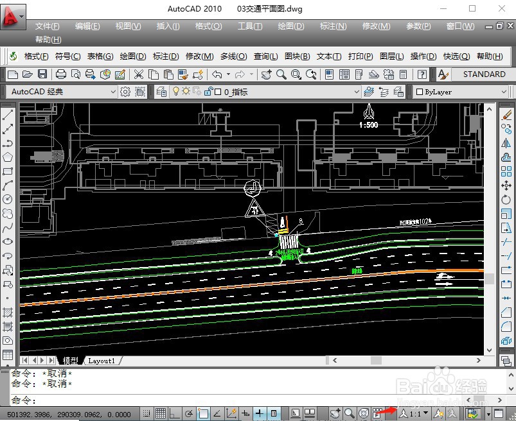The image size is (516, 421).
Task: Toggle Polar tracking in status bar
Action: pos(189,413)
